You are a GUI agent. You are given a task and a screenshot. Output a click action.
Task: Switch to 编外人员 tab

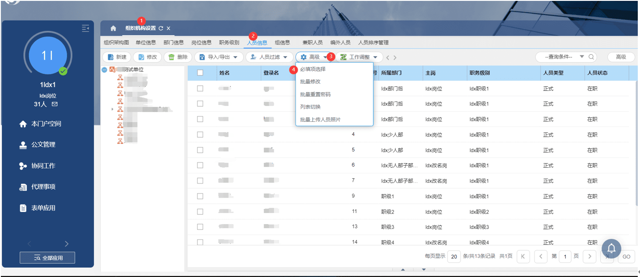(340, 43)
